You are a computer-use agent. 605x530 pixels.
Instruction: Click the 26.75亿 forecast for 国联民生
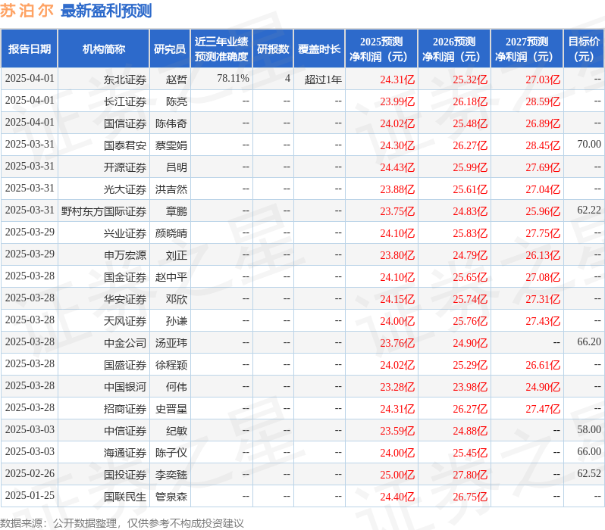[470, 497]
